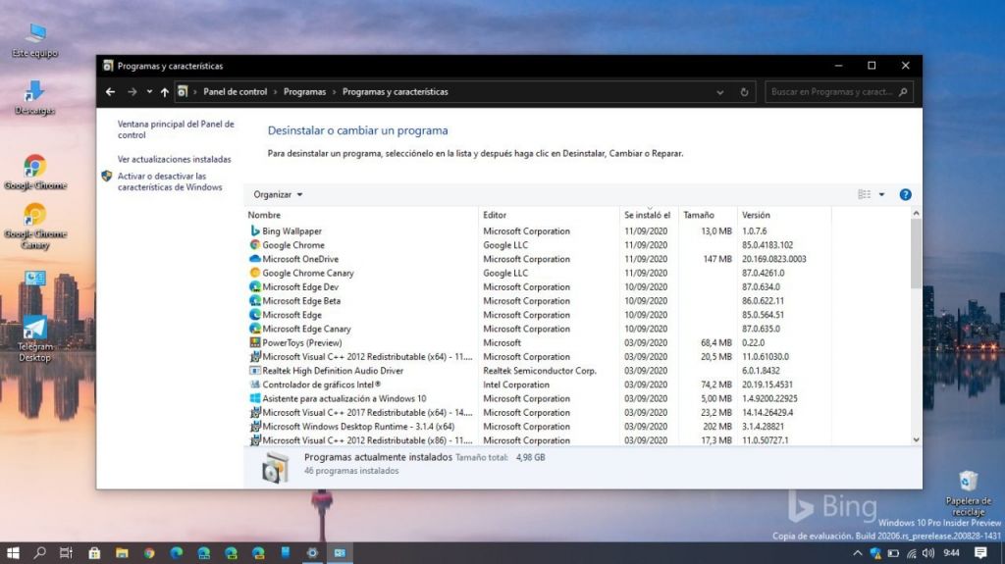Click the change view icon
This screenshot has width=1005, height=564.
click(864, 194)
